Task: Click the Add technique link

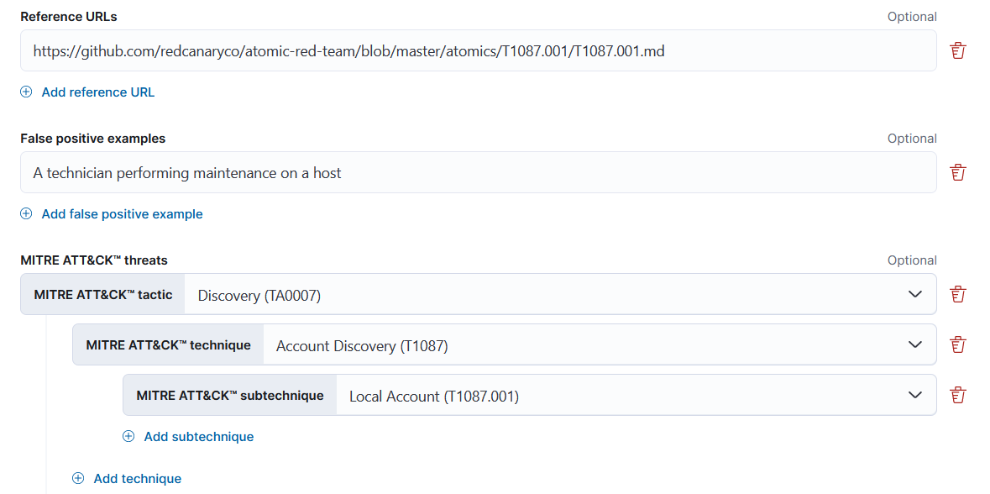Action: tap(138, 479)
